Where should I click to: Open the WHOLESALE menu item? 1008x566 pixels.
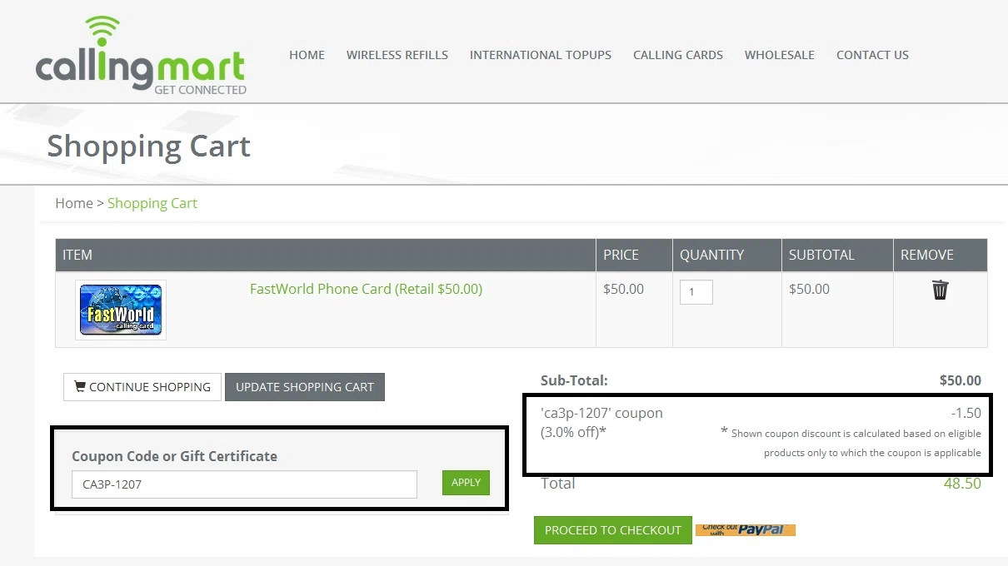(x=780, y=55)
